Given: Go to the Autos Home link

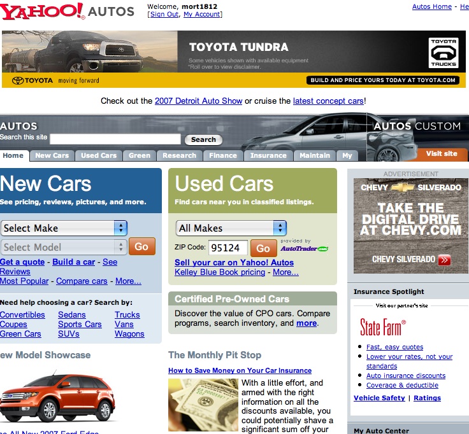Looking at the screenshot, I should pos(432,6).
